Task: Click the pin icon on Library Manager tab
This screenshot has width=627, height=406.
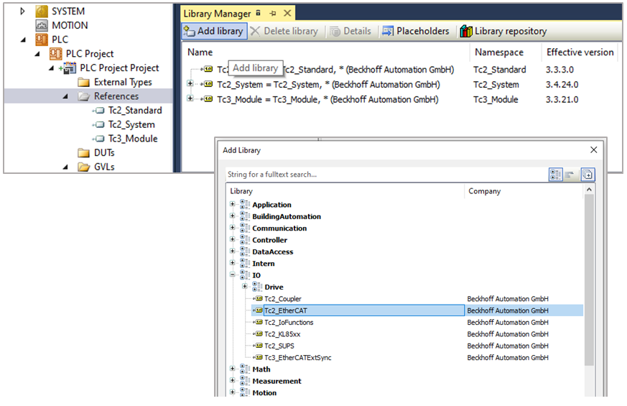Action: tap(273, 14)
